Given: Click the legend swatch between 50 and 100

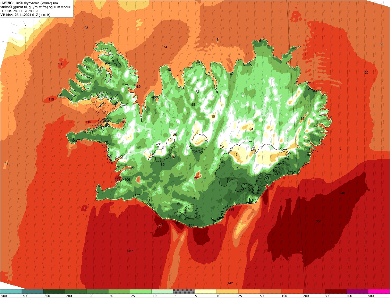Looking at the screenshot, I should (x=271, y=291).
